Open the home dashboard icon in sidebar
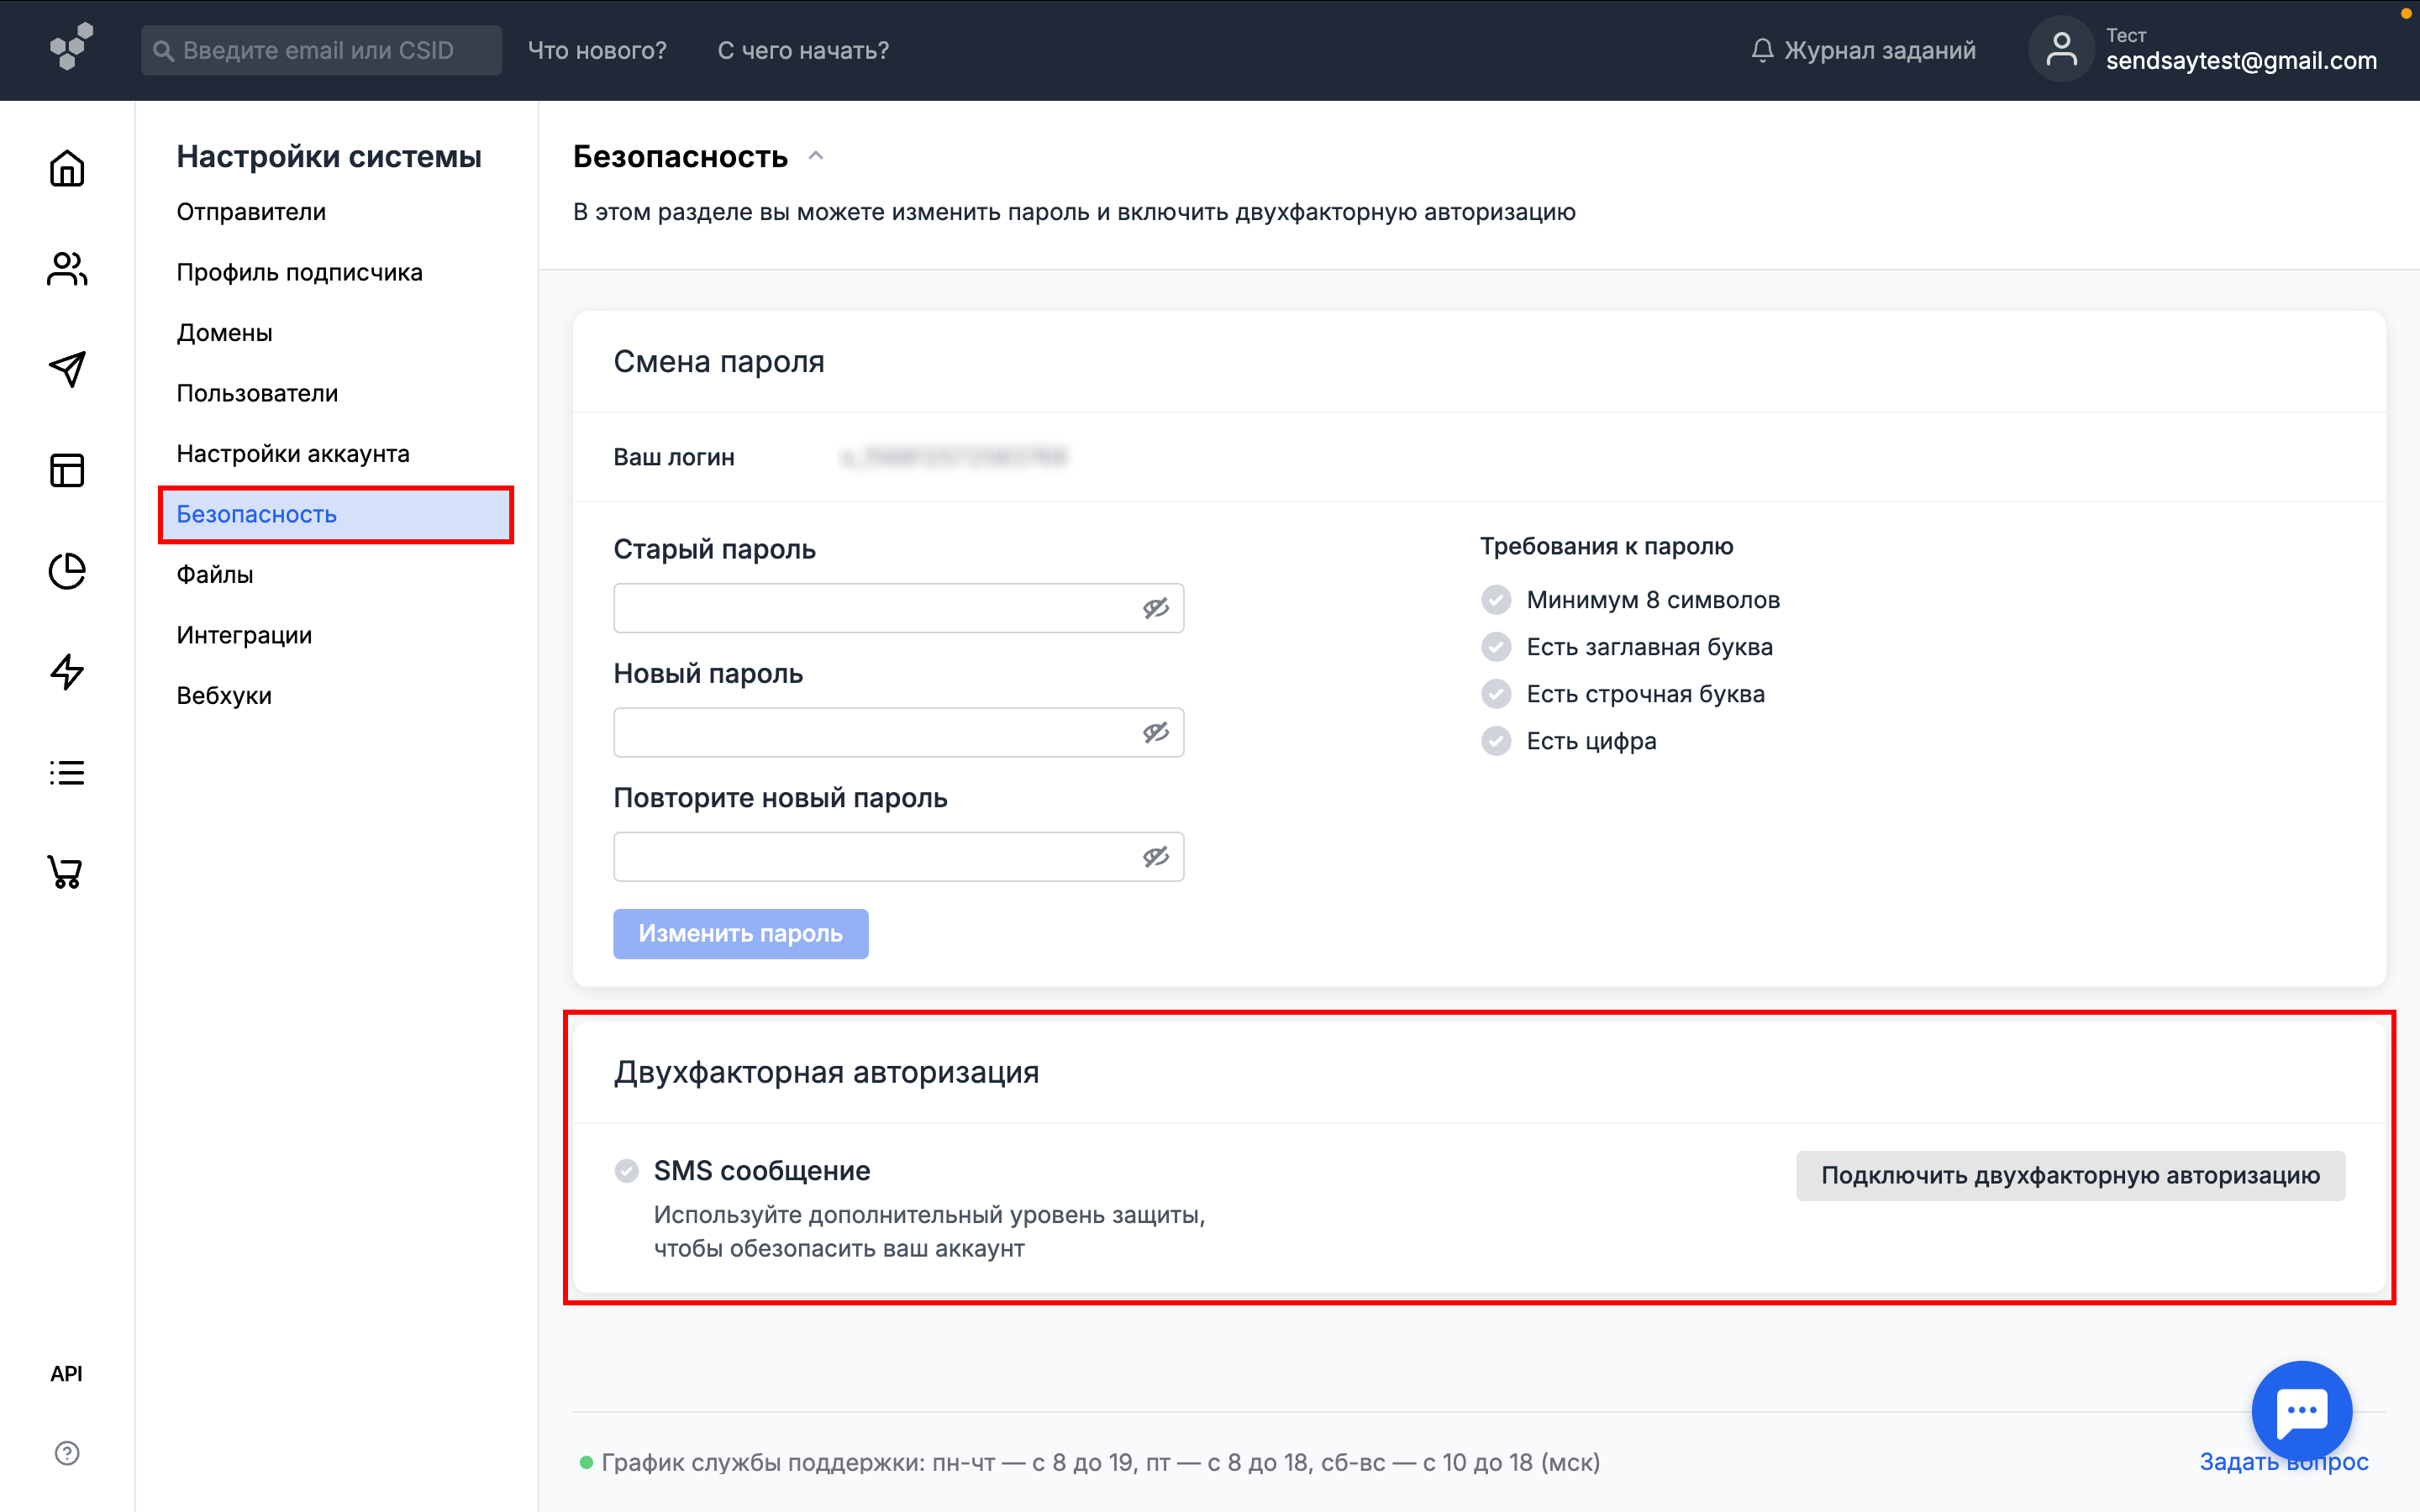The width and height of the screenshot is (2420, 1512). pos(67,168)
